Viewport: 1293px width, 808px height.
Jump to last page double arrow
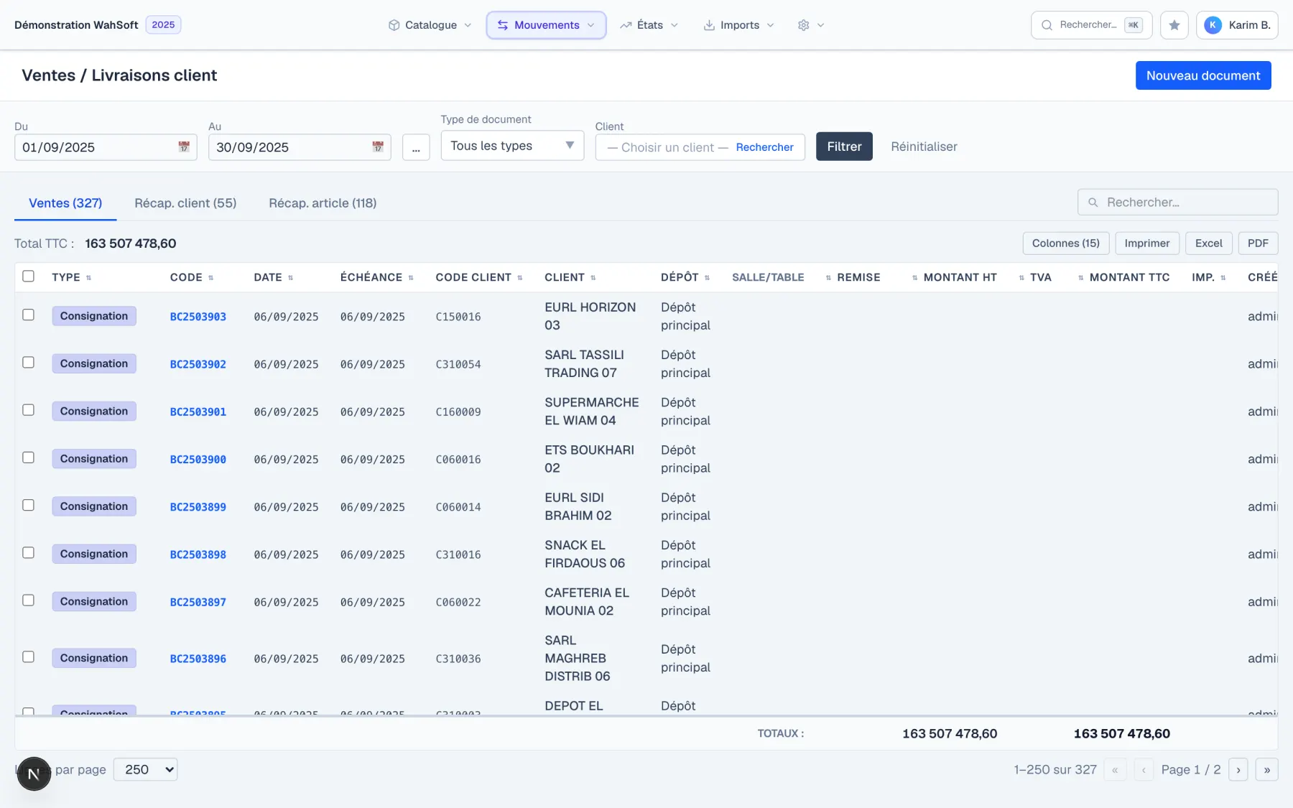(x=1266, y=769)
